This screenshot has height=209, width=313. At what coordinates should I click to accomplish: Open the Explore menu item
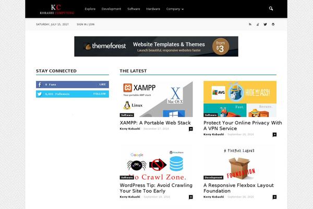[x=90, y=9]
